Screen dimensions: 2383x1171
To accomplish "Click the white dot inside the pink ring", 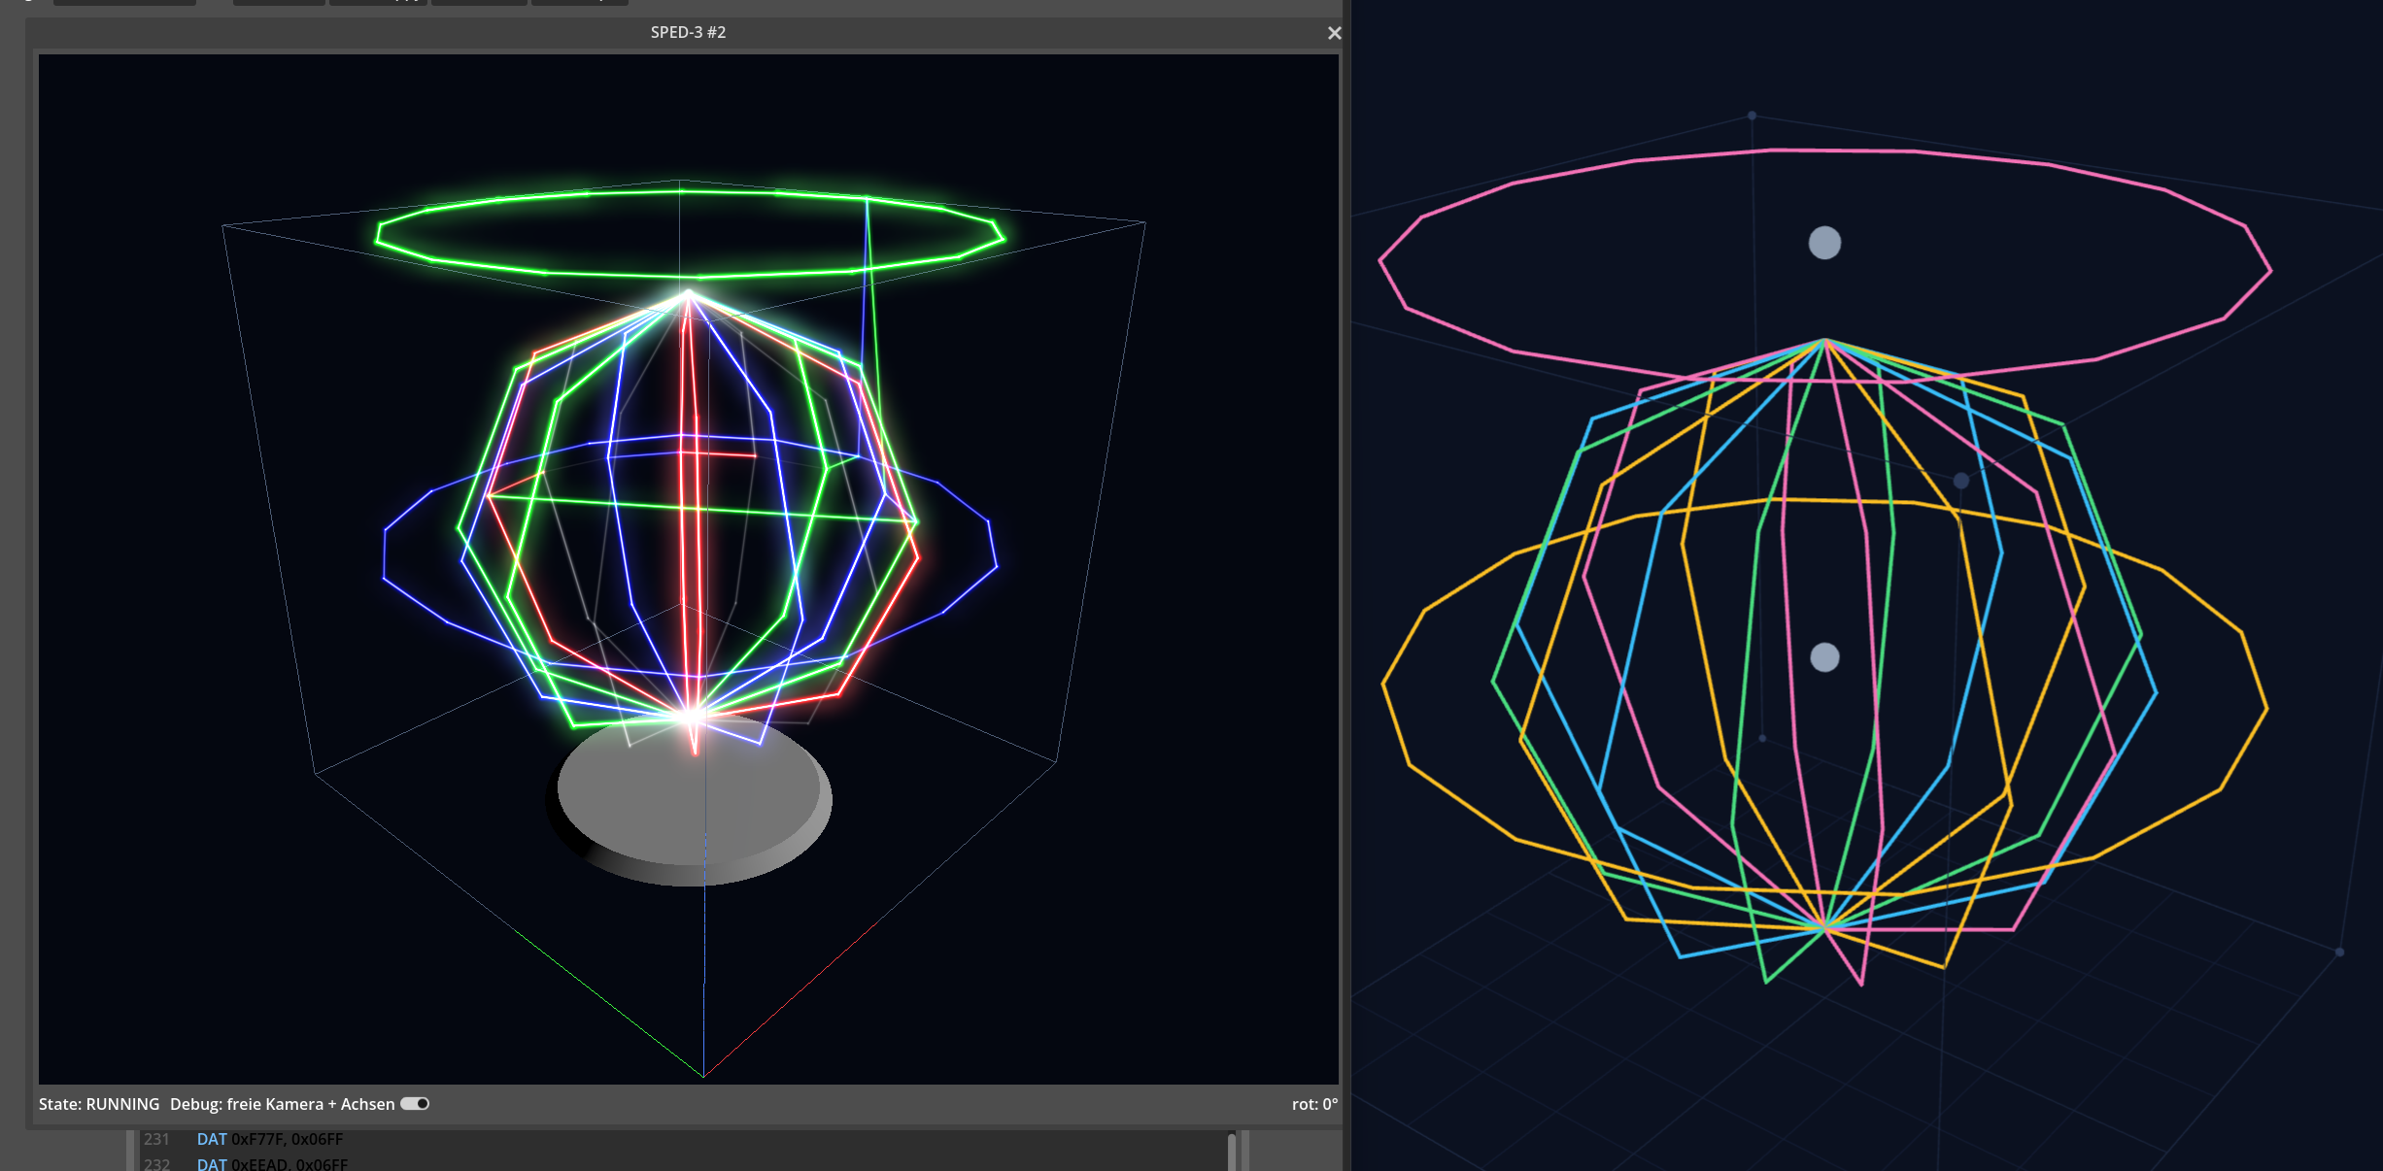I will pyautogui.click(x=1824, y=243).
